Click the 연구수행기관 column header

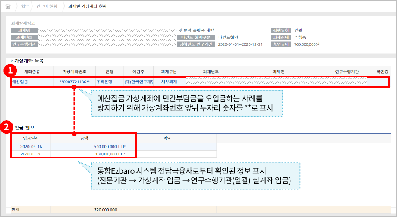[347, 72]
